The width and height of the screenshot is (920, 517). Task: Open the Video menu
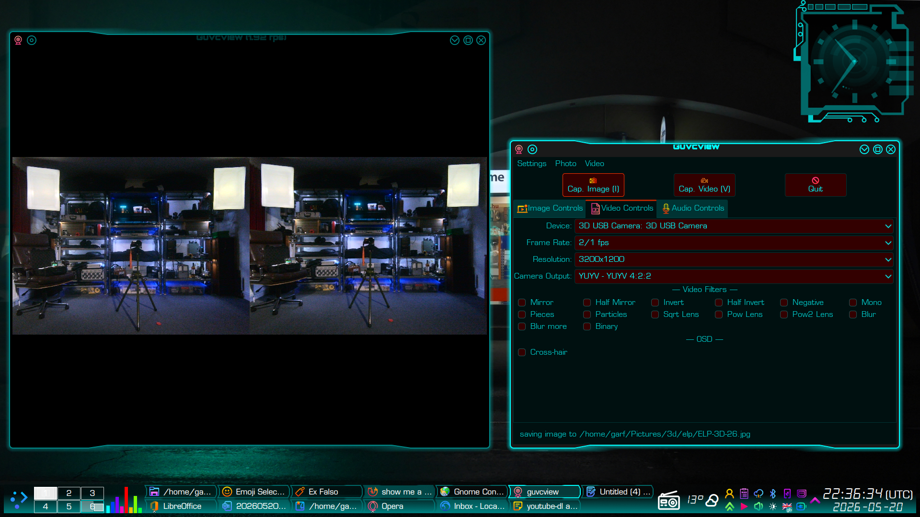[594, 164]
